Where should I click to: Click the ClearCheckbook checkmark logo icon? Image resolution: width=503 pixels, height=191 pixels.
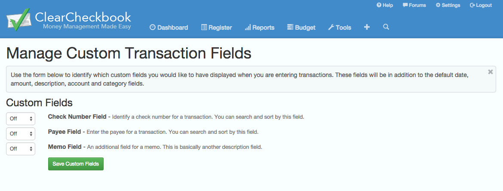pos(18,20)
